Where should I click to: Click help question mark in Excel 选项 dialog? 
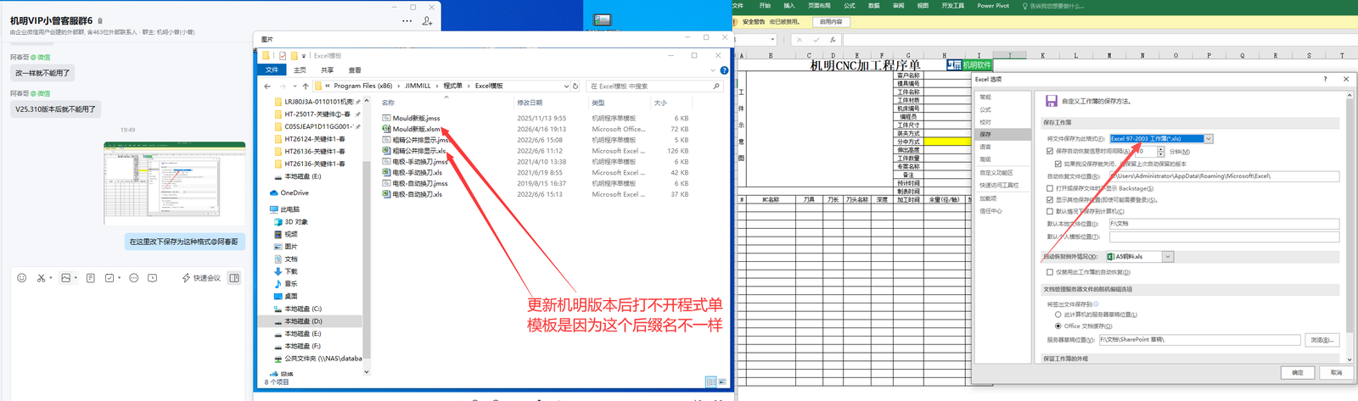pyautogui.click(x=1325, y=79)
